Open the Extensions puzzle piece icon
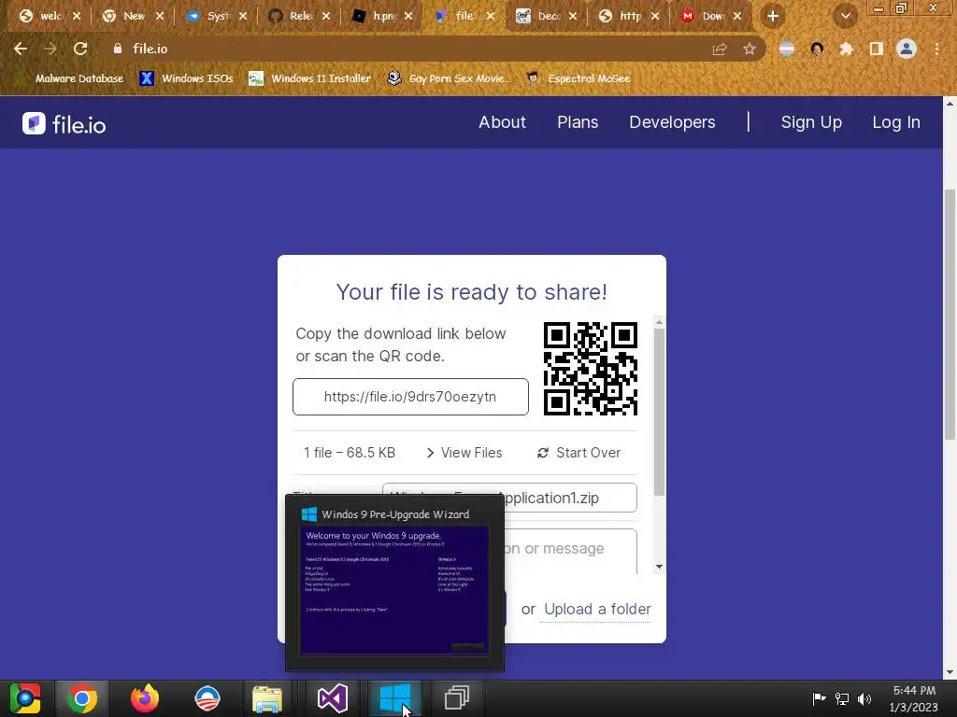The image size is (957, 717). pos(846,49)
